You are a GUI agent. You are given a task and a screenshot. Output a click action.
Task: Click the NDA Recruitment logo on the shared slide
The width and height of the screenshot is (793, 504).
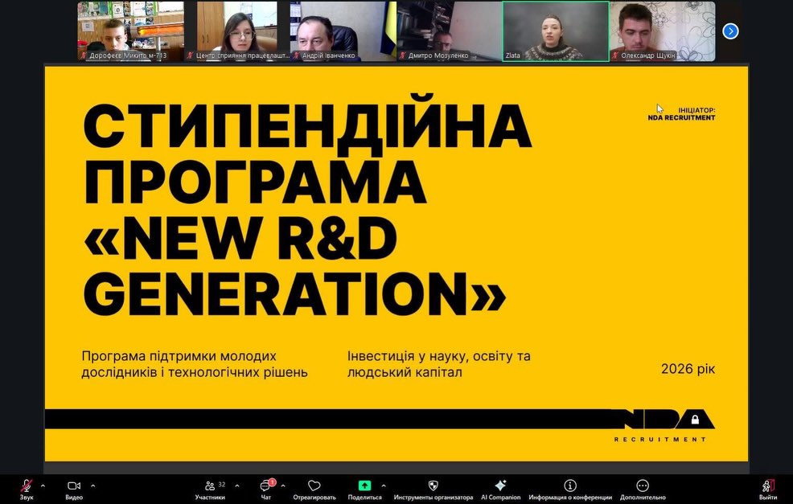tap(661, 424)
